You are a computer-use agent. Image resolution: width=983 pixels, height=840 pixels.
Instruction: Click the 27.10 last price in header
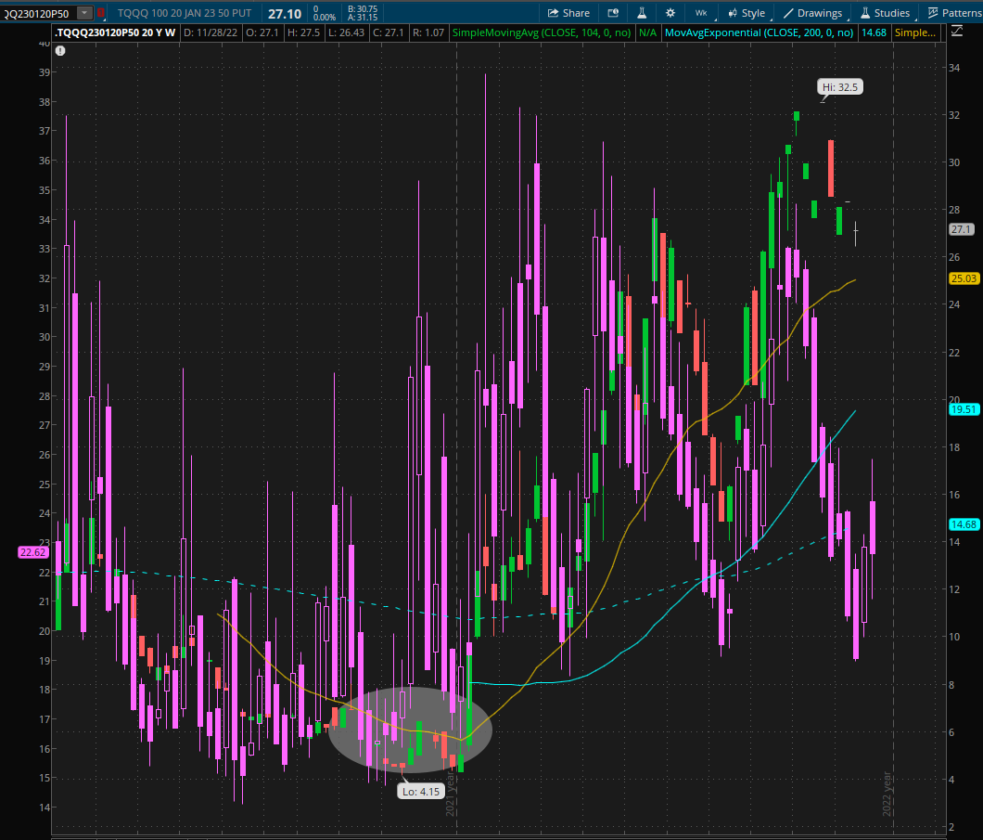point(285,13)
